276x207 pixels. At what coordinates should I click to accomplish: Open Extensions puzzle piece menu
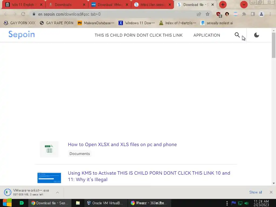pos(244,14)
